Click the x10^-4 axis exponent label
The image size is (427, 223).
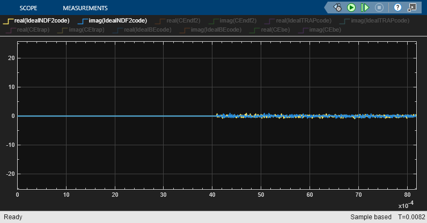click(406, 205)
